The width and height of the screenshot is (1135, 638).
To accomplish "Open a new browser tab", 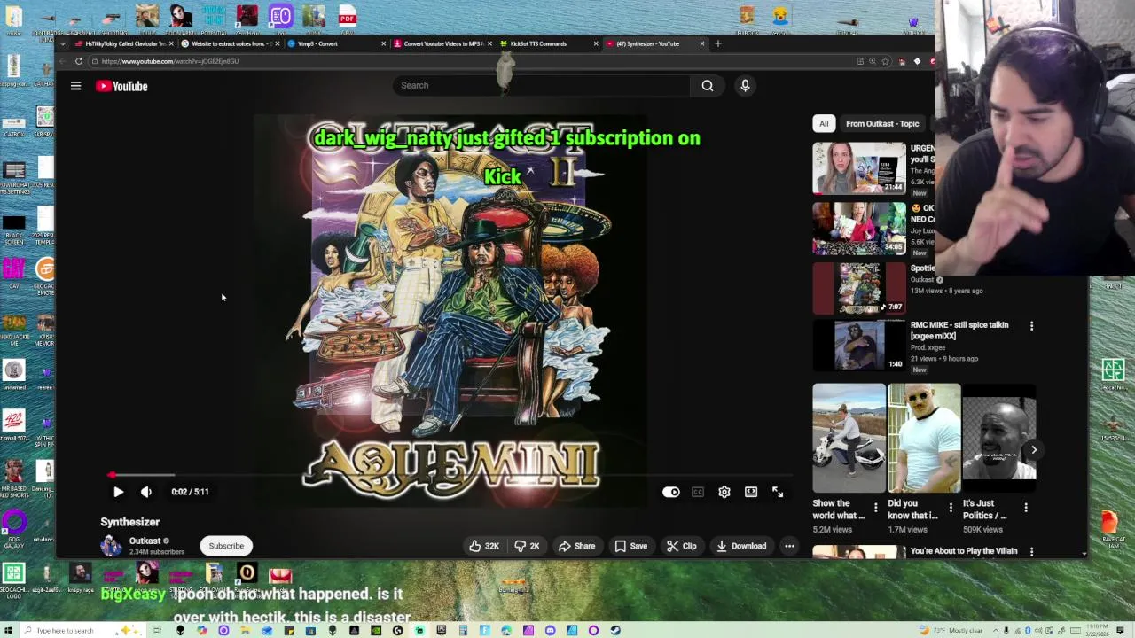I will [718, 43].
